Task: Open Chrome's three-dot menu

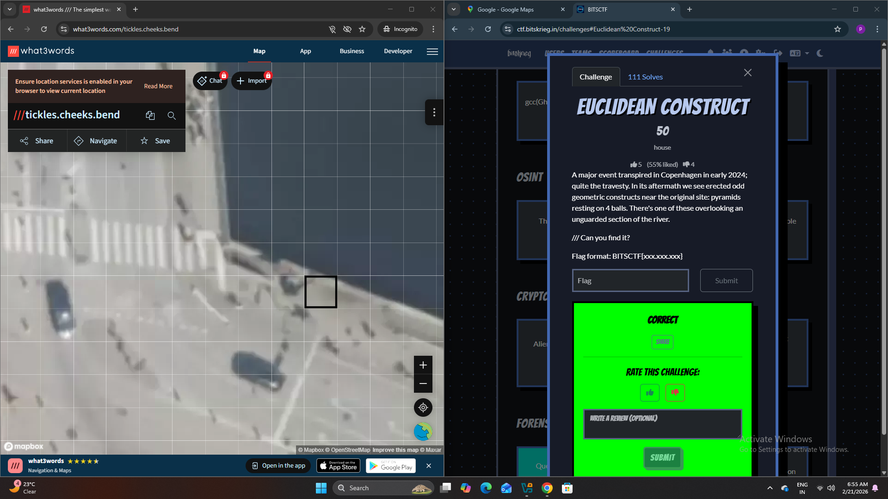Action: click(x=877, y=29)
